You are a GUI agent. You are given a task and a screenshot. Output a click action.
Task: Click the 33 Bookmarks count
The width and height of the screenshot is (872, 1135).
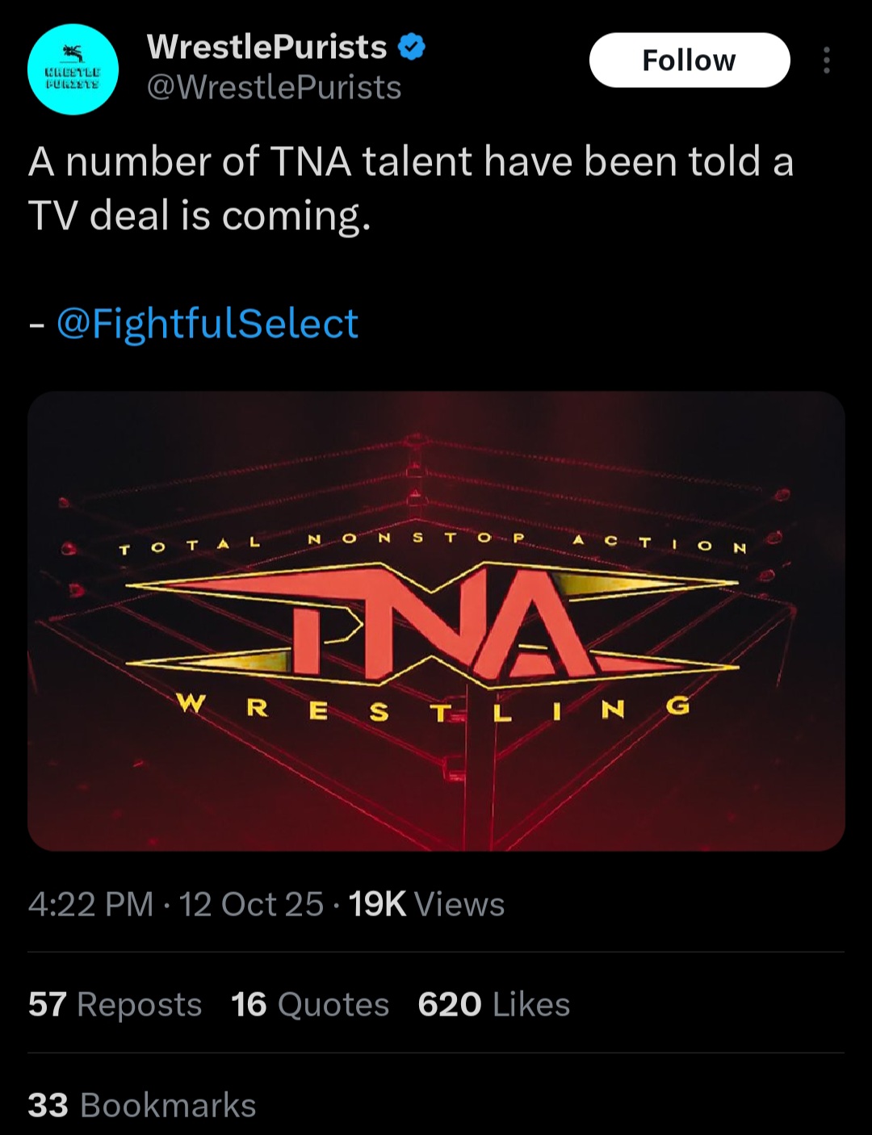(142, 1106)
